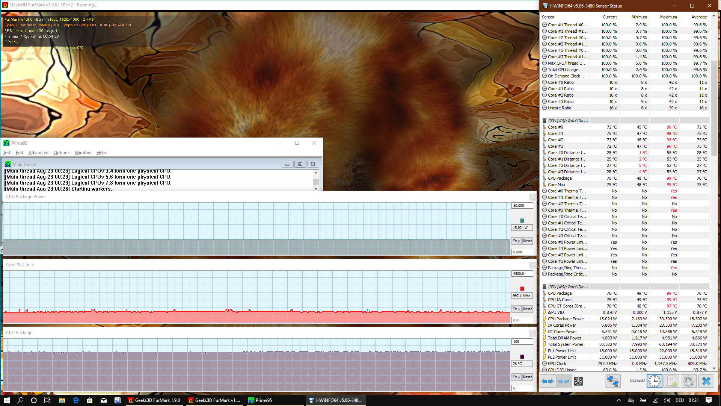Close the CPU Package Power graph
The width and height of the screenshot is (721, 406).
[x=532, y=197]
